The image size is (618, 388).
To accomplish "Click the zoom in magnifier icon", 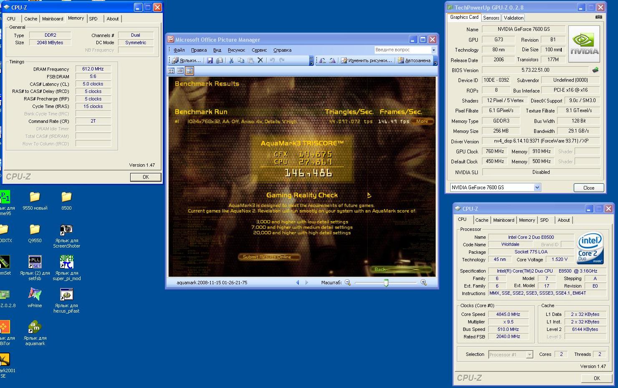I will 424,283.
